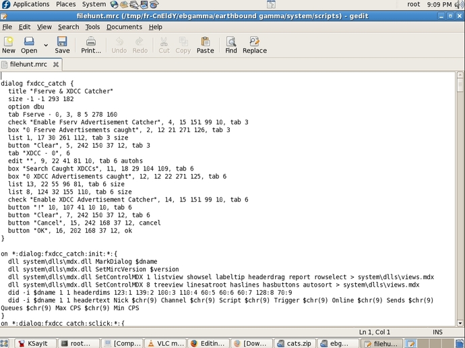Open the Tools menu

(92, 27)
